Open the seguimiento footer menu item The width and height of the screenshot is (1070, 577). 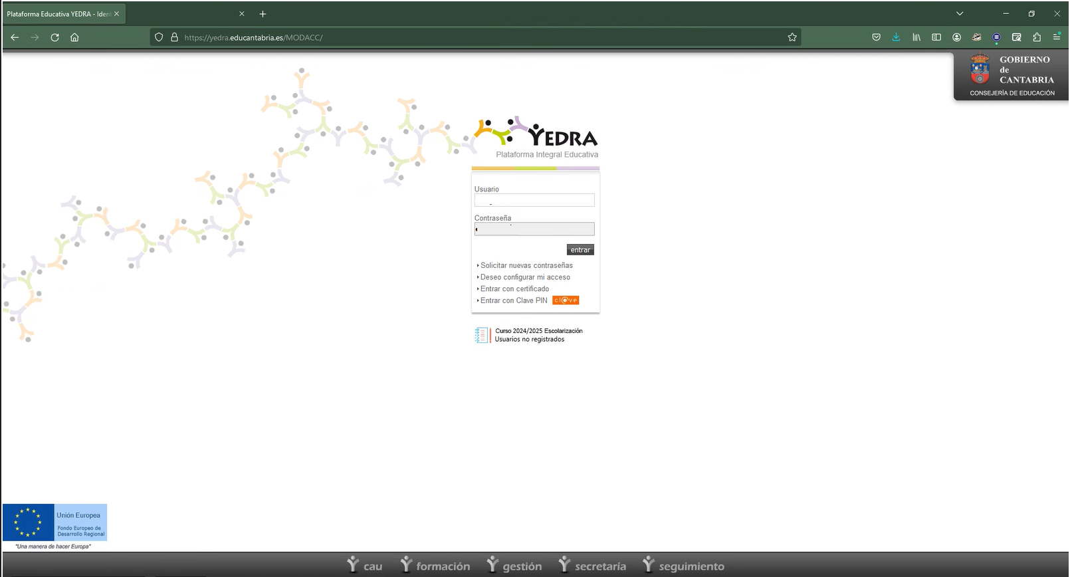[x=684, y=565]
